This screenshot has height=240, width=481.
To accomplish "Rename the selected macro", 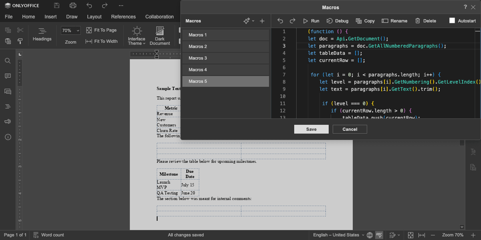I will click(x=394, y=21).
